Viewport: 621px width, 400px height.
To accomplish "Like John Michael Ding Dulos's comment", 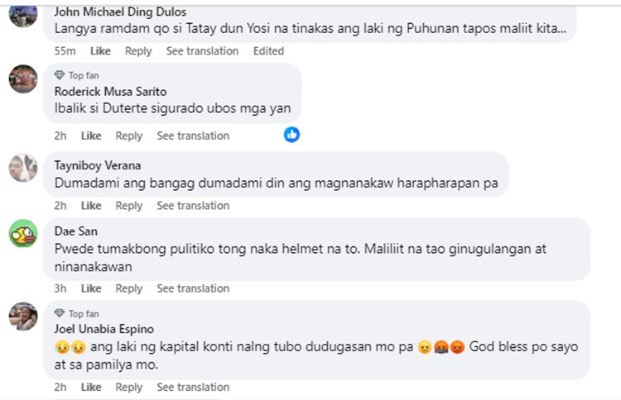I will (x=100, y=51).
